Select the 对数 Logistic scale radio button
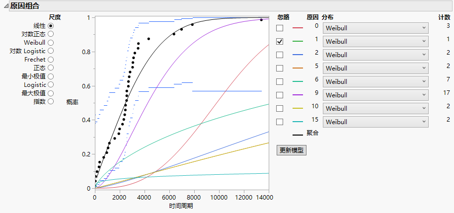 pyautogui.click(x=51, y=51)
